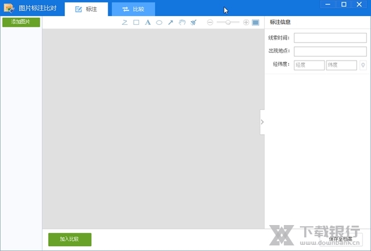Screen dimensions: 371x251
Task: Click the zoom in plus icon
Action: 246,22
